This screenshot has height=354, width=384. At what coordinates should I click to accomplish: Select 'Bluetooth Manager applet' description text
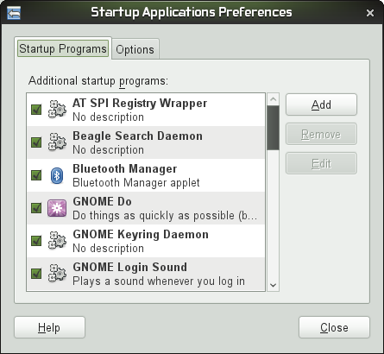(136, 183)
